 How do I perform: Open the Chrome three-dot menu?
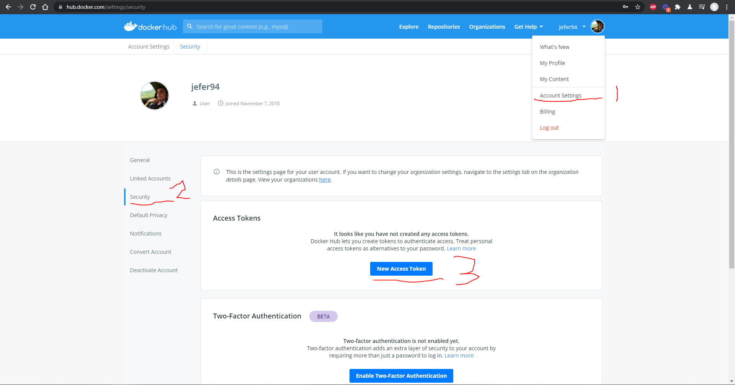coord(727,7)
